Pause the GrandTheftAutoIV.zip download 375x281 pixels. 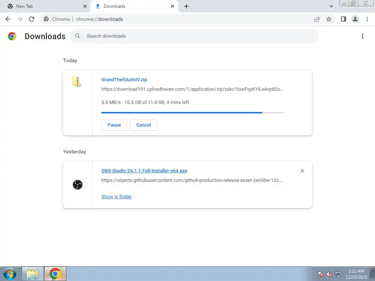coord(114,125)
